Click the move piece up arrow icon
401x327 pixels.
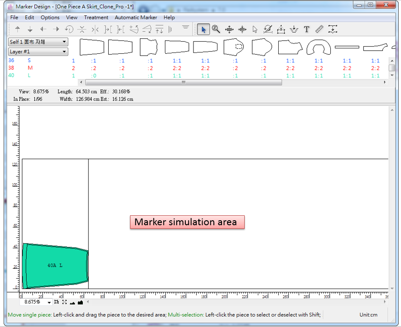[18, 29]
